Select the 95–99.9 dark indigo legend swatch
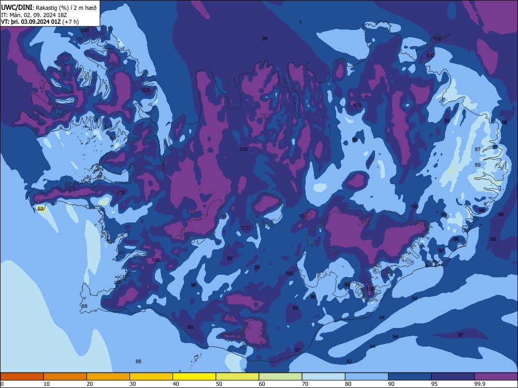The height and width of the screenshot is (388, 518). click(x=453, y=377)
